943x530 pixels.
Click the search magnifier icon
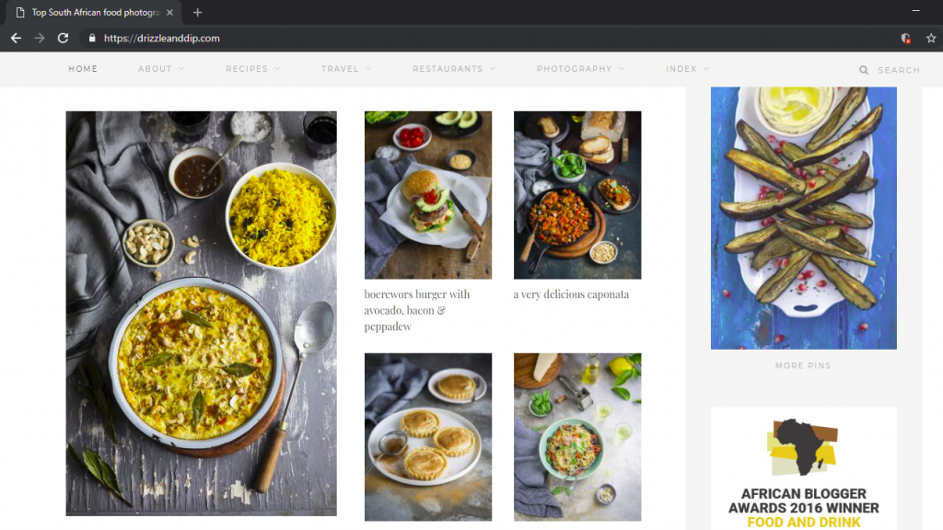click(864, 70)
